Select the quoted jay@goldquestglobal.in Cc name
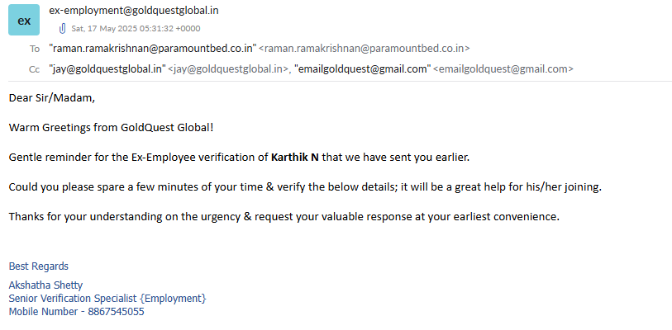Viewport: 672px width, 330px height. (x=107, y=69)
